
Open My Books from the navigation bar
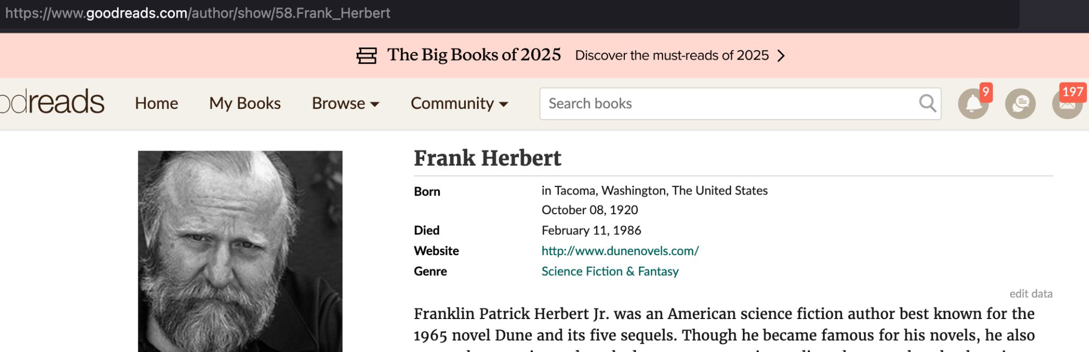pos(245,103)
